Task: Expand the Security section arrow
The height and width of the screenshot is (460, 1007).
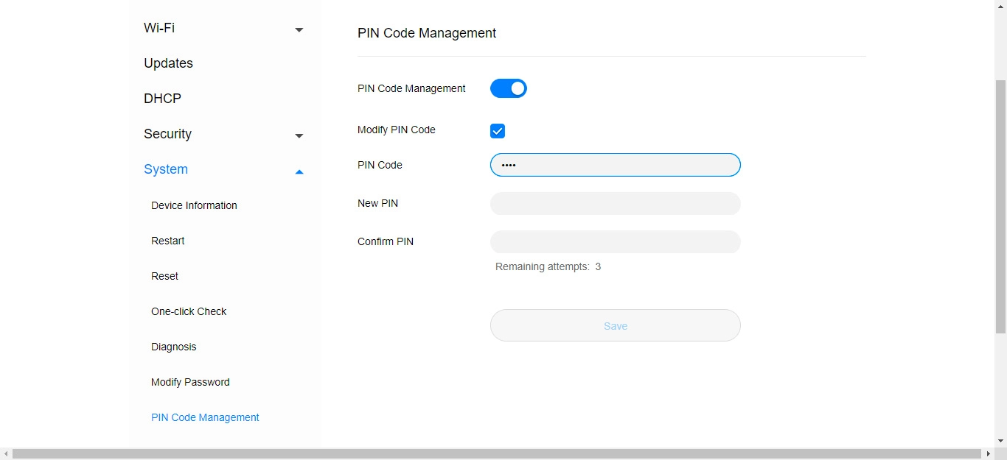Action: point(299,135)
